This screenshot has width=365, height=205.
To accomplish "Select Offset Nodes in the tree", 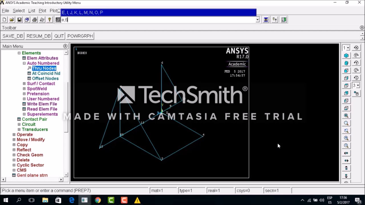I will coord(45,79).
